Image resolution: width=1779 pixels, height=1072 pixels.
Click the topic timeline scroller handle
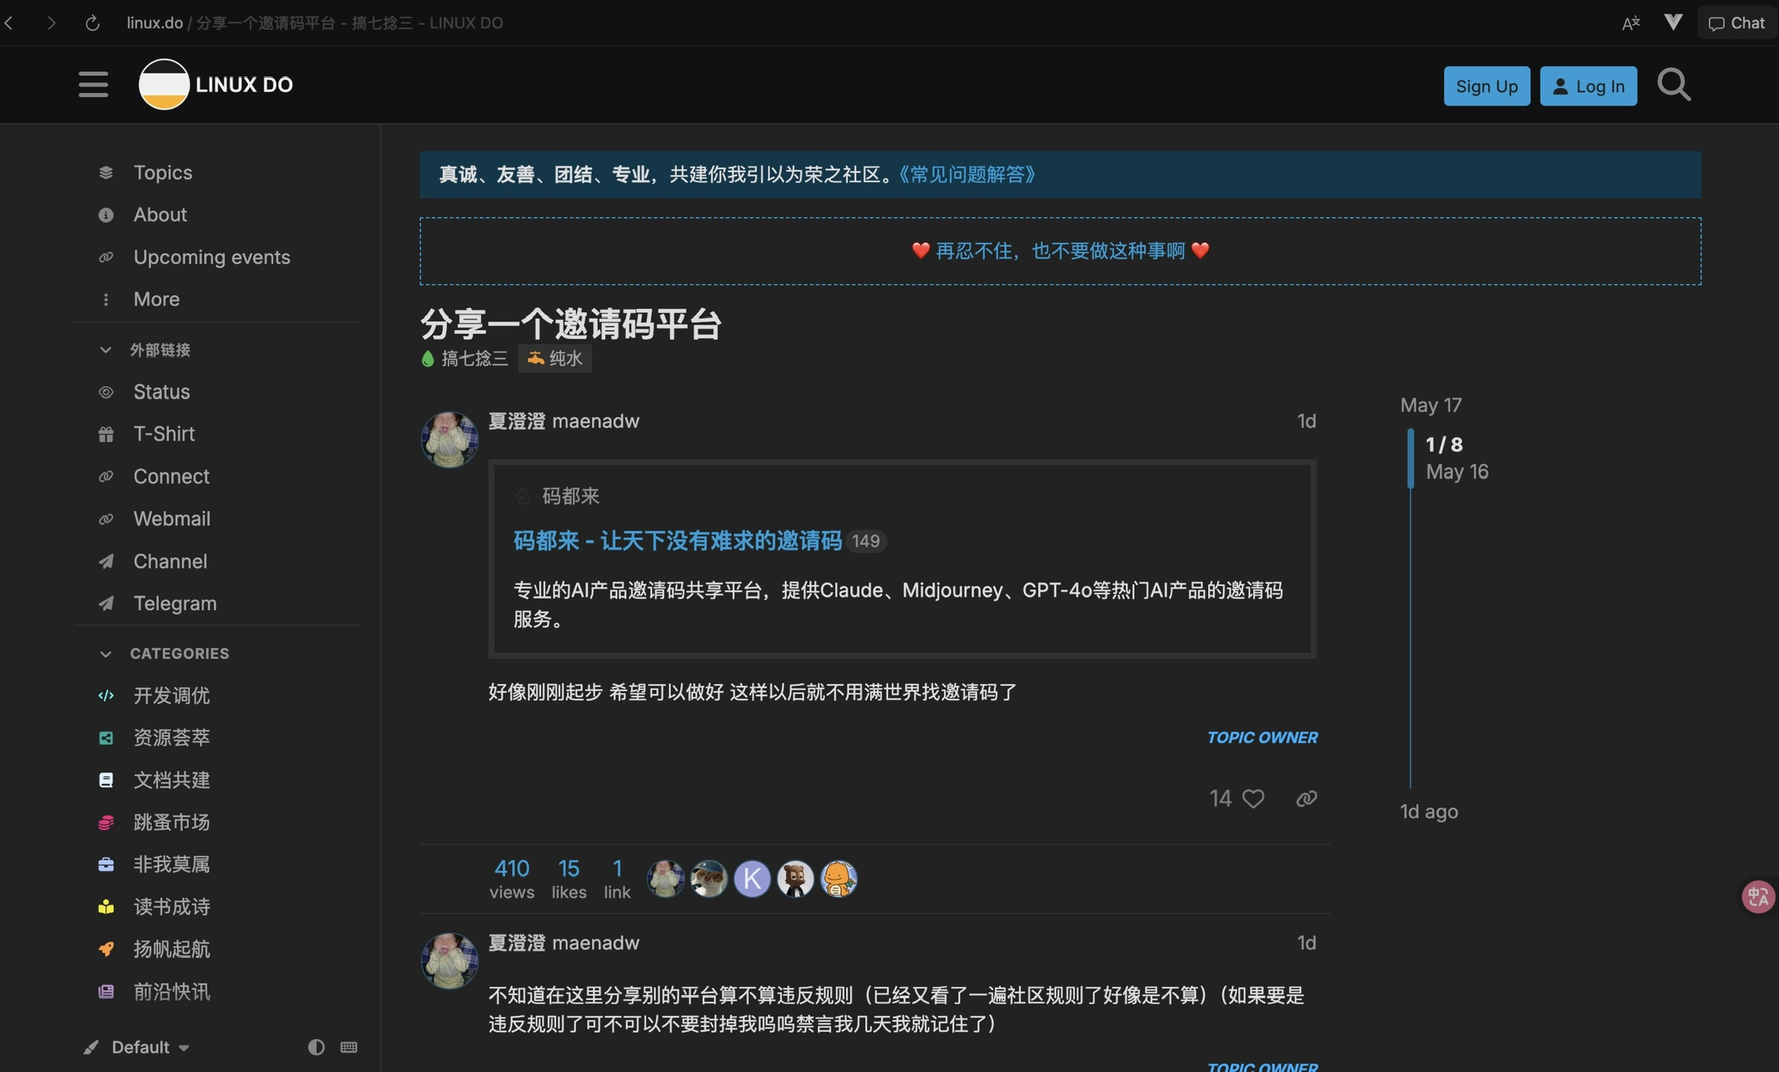tap(1410, 458)
